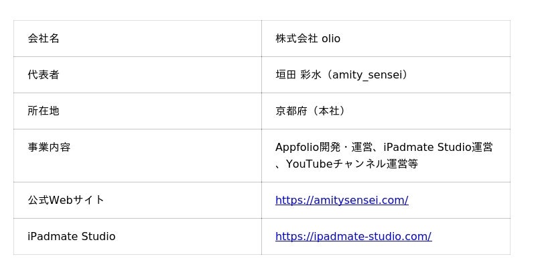536x275 pixels.
Task: Click the word YouTube in the description
Action: point(309,164)
